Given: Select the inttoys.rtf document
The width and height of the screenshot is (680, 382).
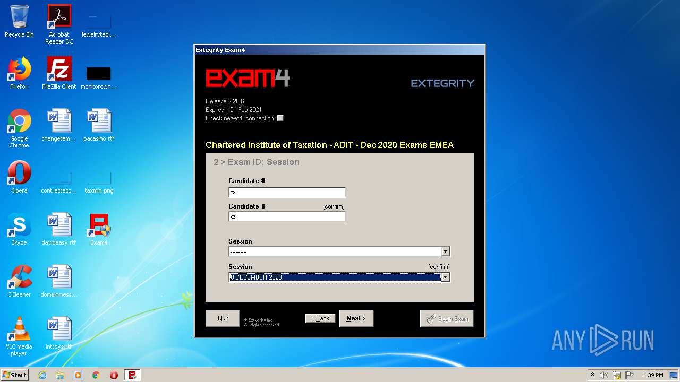Looking at the screenshot, I should 59,333.
